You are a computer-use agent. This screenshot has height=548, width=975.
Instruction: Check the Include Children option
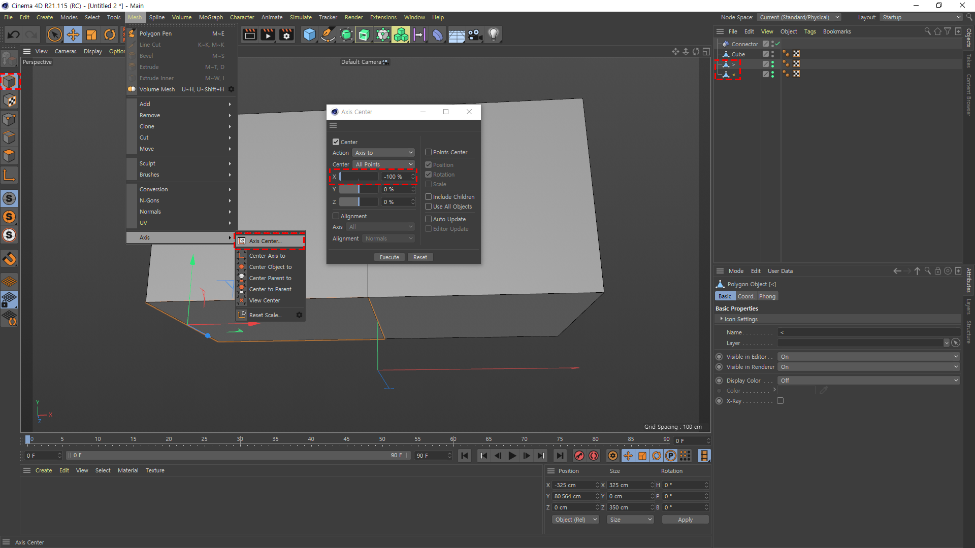428,197
